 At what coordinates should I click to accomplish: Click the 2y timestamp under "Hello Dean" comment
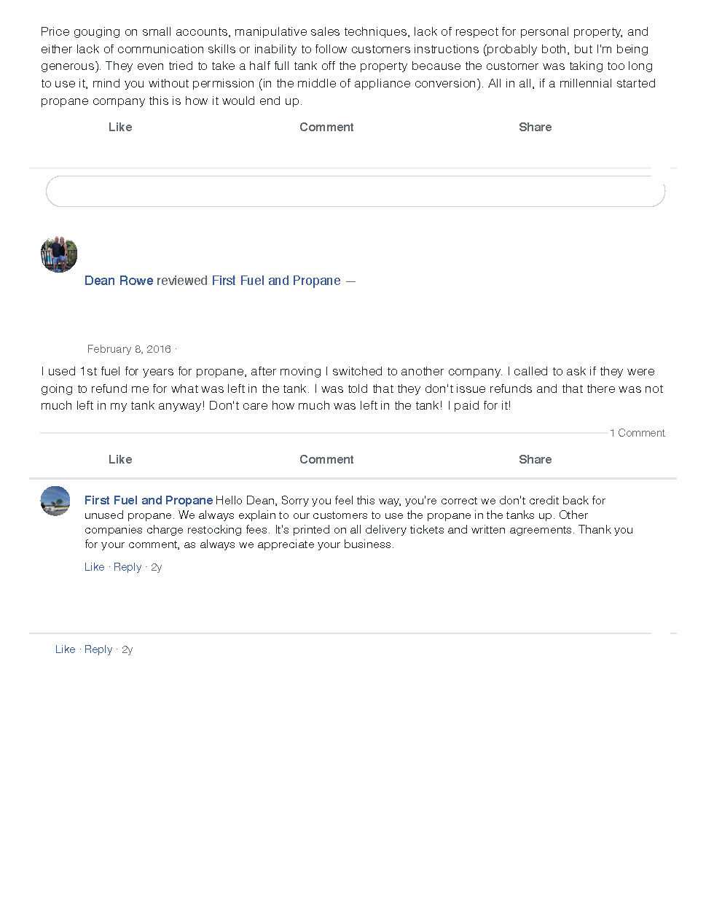point(156,567)
